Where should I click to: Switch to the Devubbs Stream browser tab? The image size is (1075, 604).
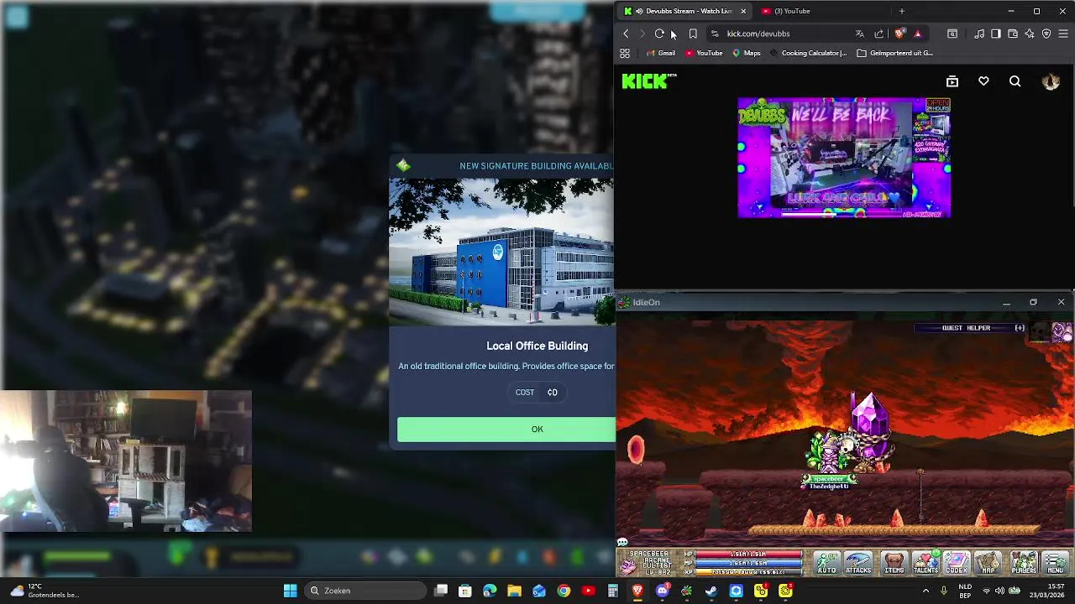(684, 11)
